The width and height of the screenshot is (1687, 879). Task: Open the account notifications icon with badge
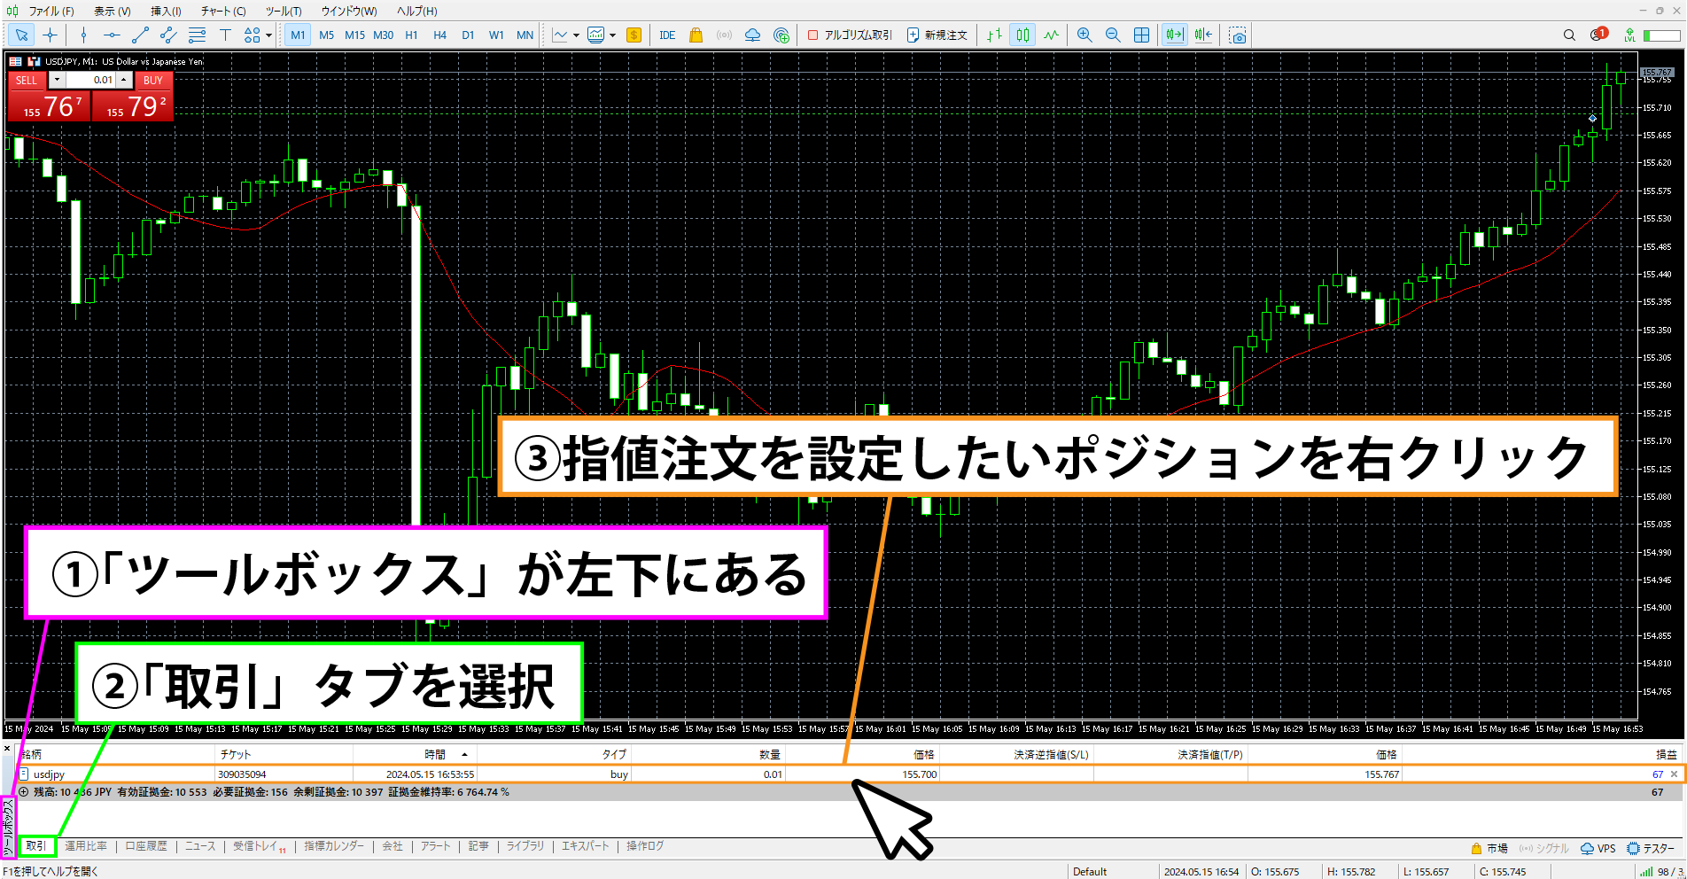pos(1598,35)
